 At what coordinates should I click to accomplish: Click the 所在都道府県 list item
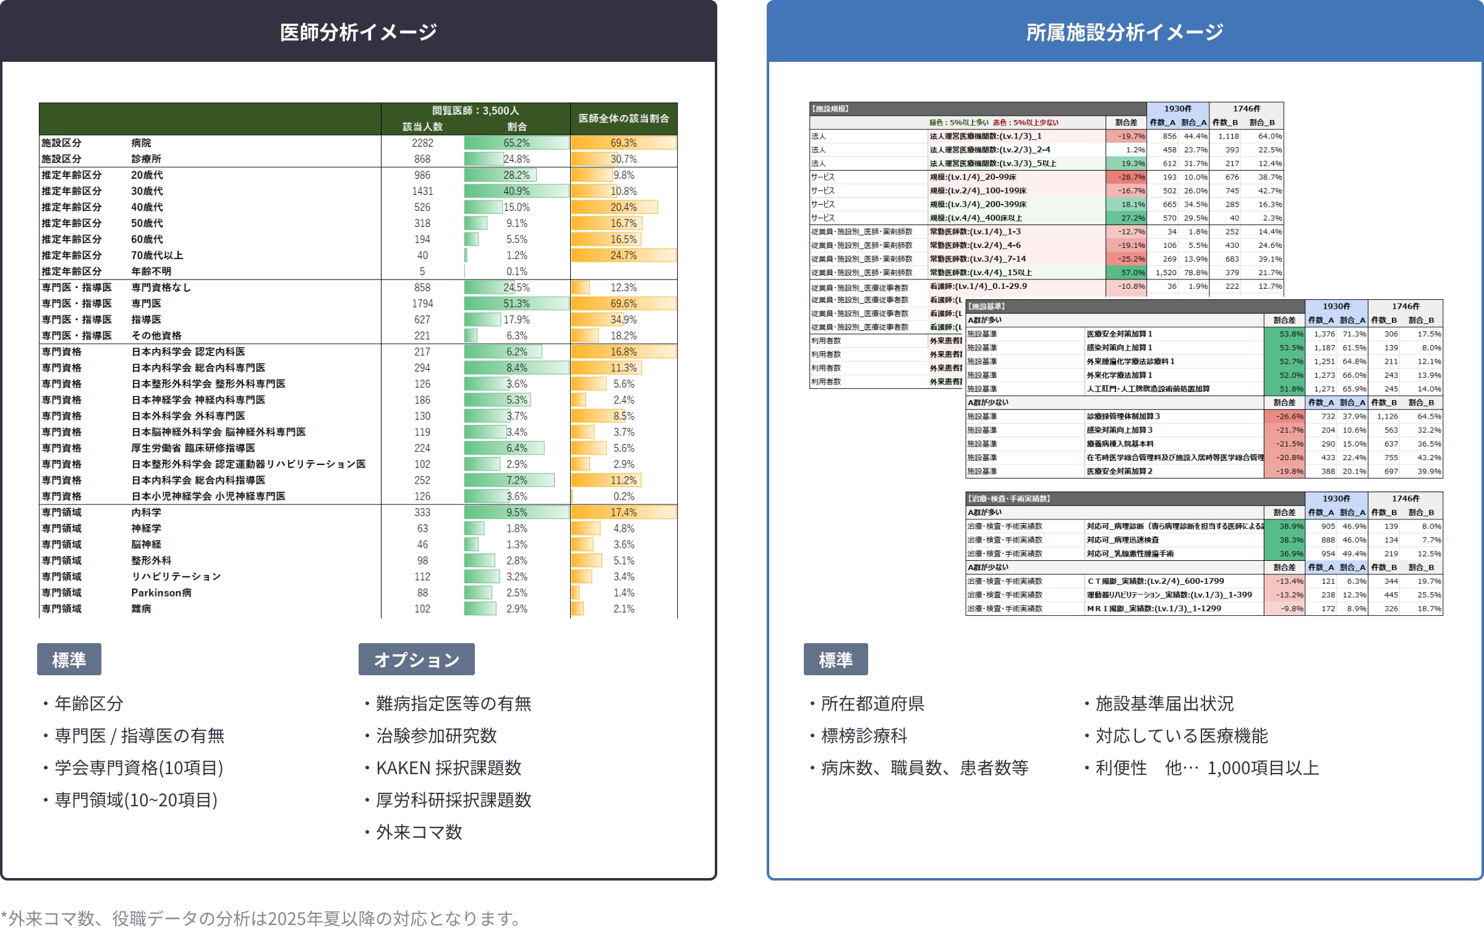click(x=872, y=704)
